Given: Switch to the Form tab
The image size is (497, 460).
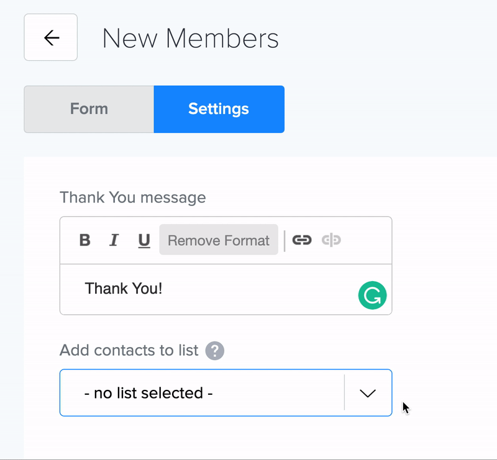Looking at the screenshot, I should (89, 109).
